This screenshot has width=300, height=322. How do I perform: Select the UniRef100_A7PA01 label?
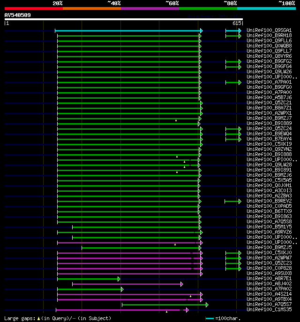[269, 82]
